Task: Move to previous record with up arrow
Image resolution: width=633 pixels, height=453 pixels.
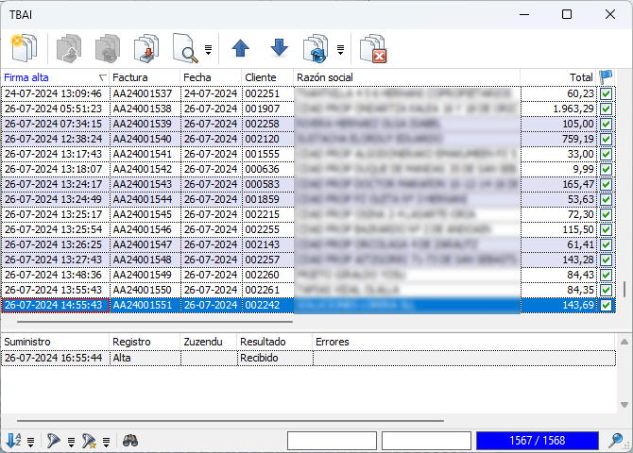Action: (x=241, y=48)
